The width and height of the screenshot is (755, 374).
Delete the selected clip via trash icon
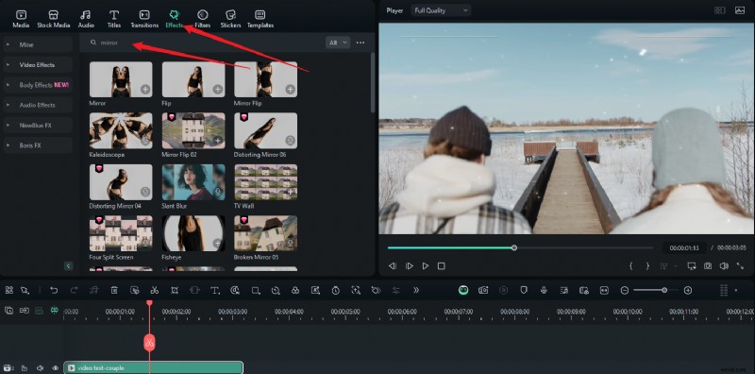pyautogui.click(x=114, y=290)
